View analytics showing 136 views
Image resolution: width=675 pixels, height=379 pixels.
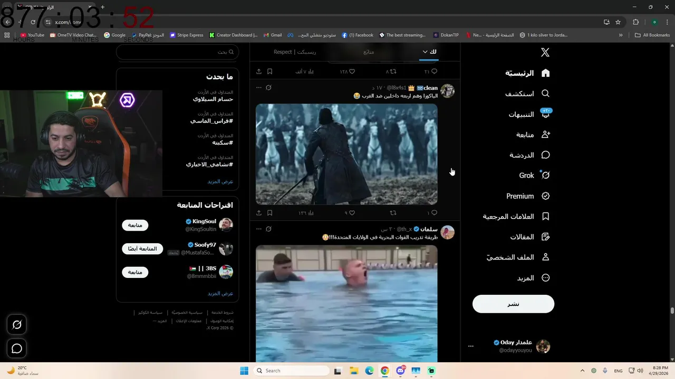pos(306,213)
